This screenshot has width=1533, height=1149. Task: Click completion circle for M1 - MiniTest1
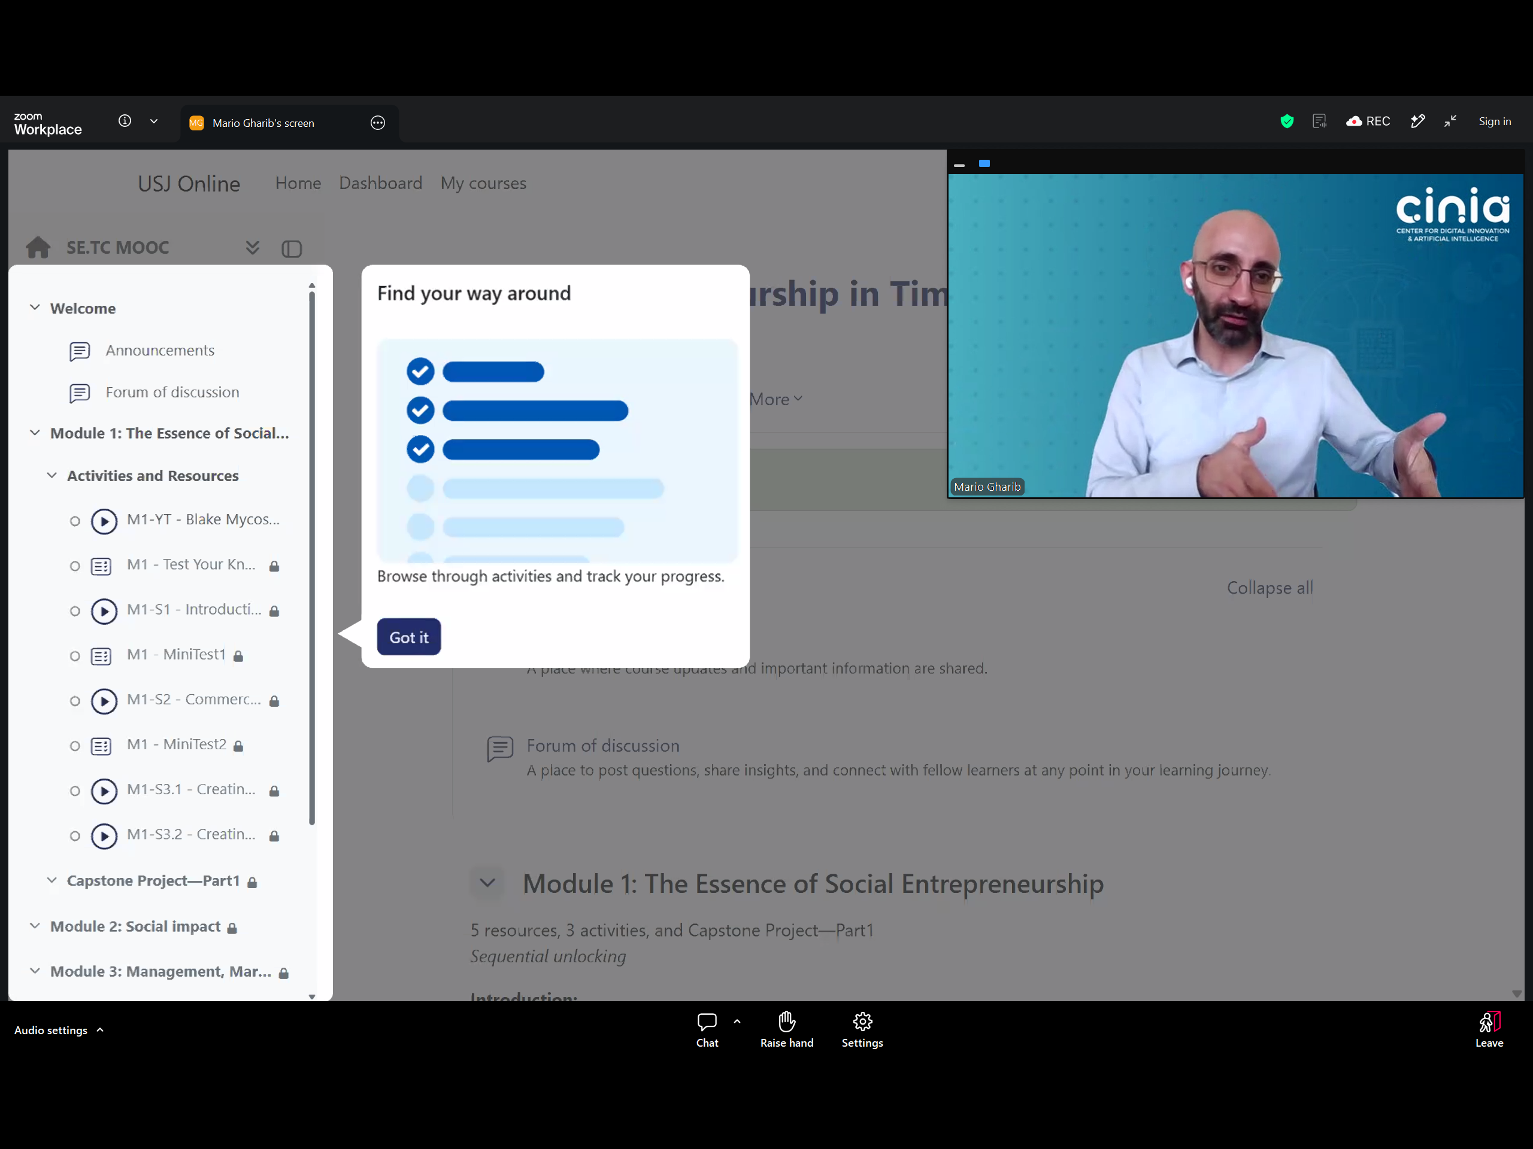75,656
